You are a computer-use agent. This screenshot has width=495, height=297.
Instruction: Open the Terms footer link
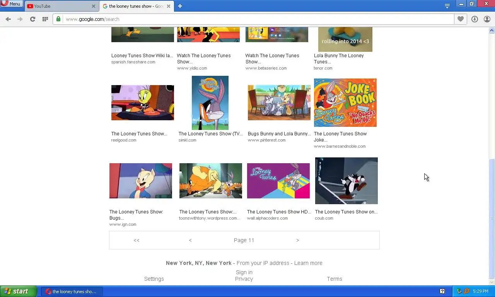tap(335, 279)
